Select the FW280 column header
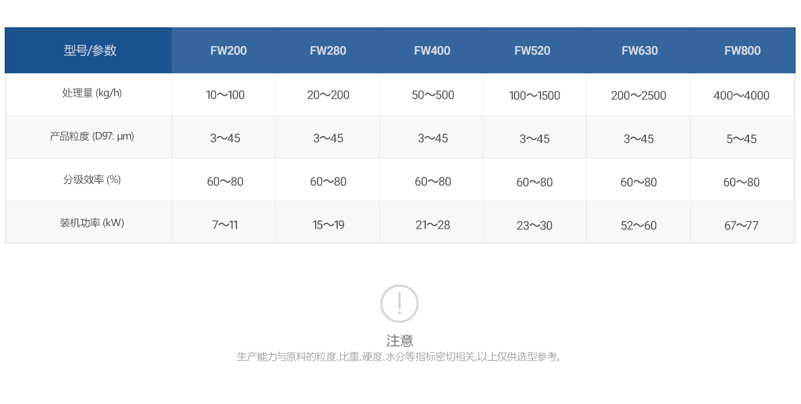The height and width of the screenshot is (404, 801). (x=328, y=51)
